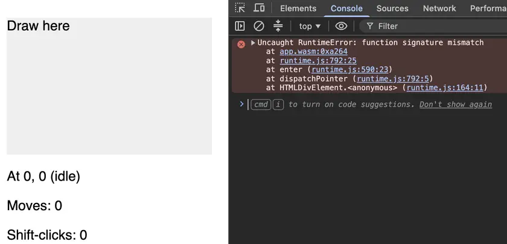507x244 pixels.
Task: Click the red error icon
Action: (241, 44)
